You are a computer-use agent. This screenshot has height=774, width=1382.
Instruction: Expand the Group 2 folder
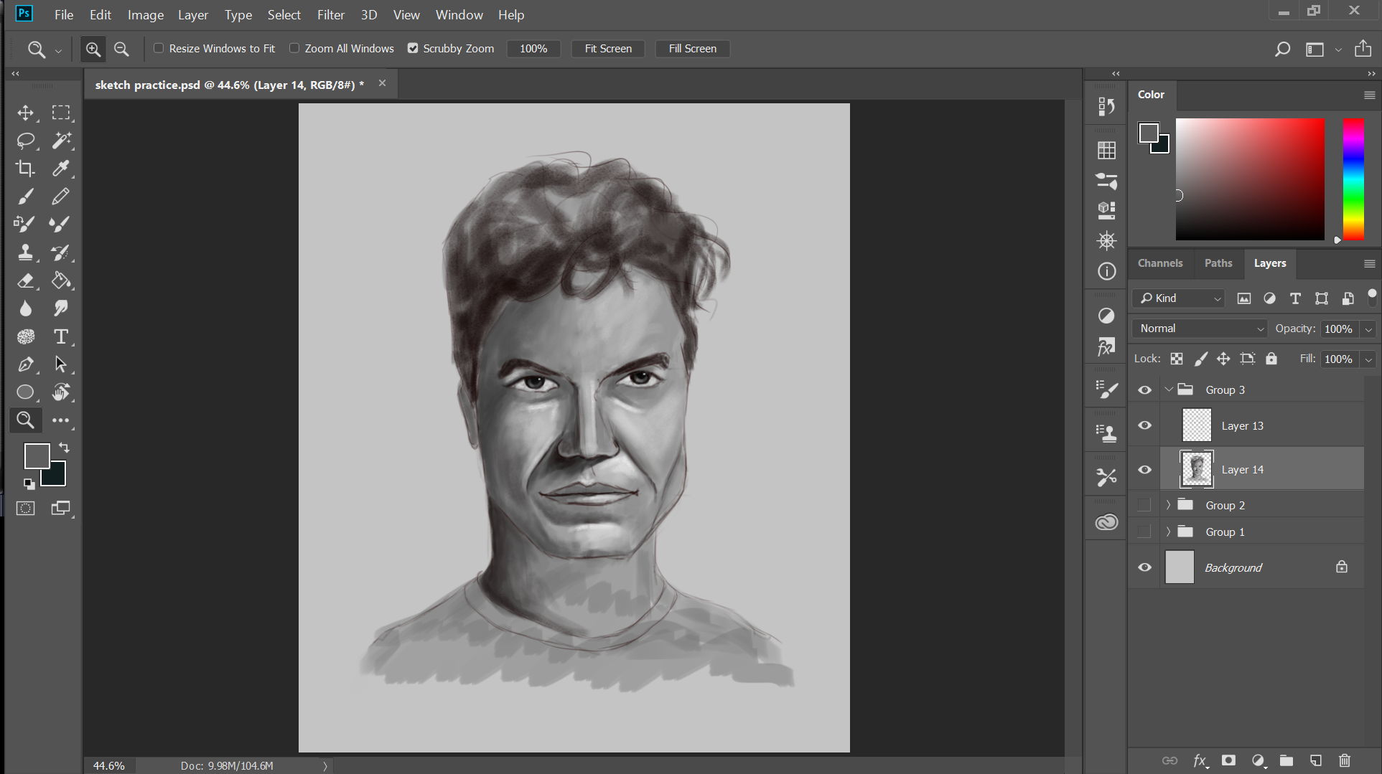[1168, 505]
